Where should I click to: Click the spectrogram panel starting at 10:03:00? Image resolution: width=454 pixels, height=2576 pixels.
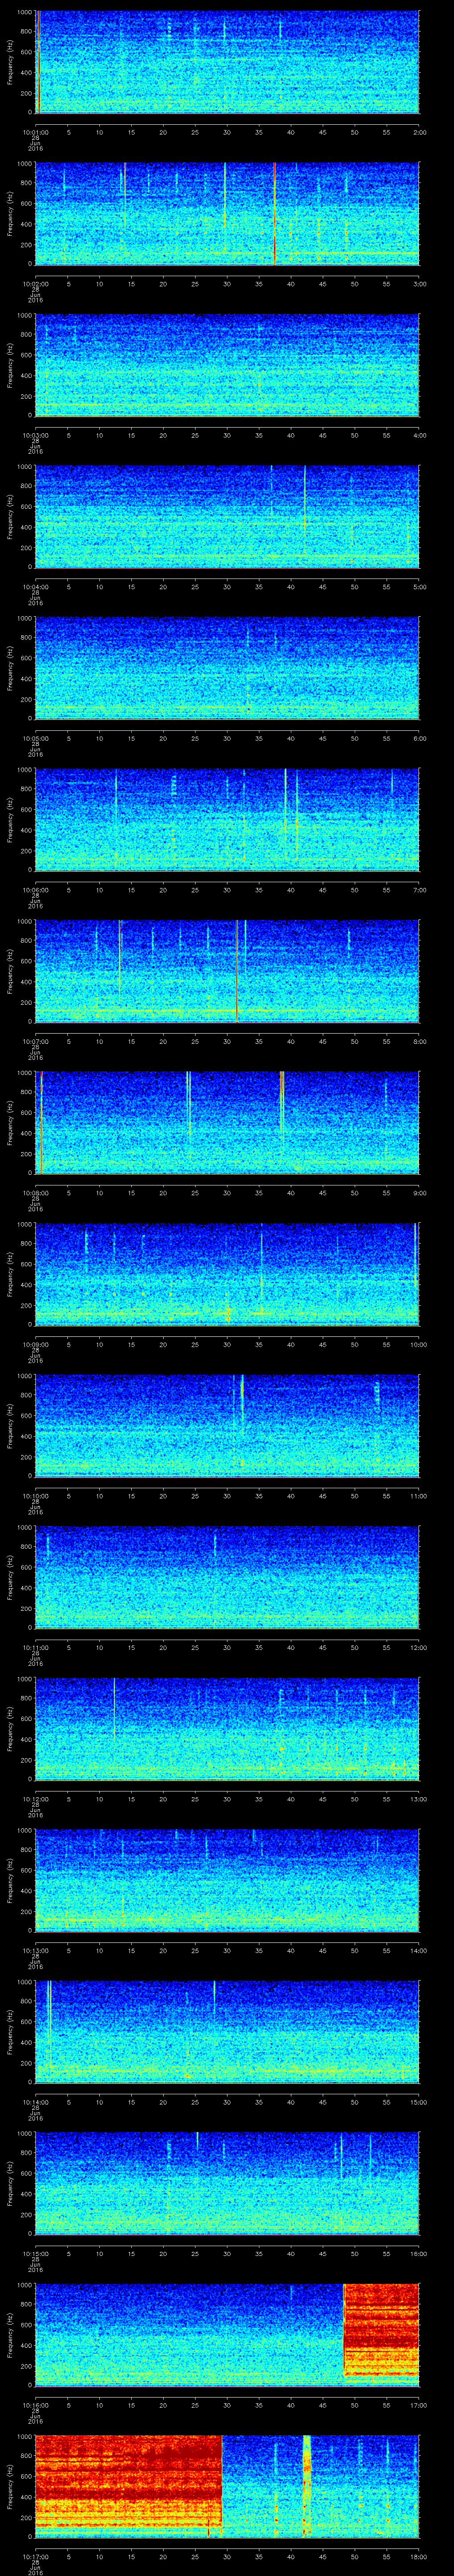(x=227, y=365)
